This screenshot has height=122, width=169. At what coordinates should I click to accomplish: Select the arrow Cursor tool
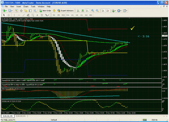[x=4, y=15]
